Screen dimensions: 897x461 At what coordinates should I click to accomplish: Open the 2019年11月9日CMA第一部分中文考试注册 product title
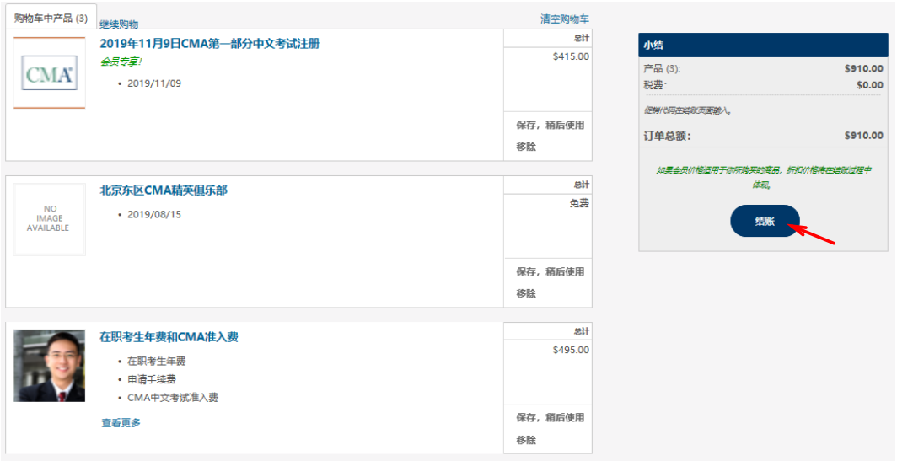(209, 44)
